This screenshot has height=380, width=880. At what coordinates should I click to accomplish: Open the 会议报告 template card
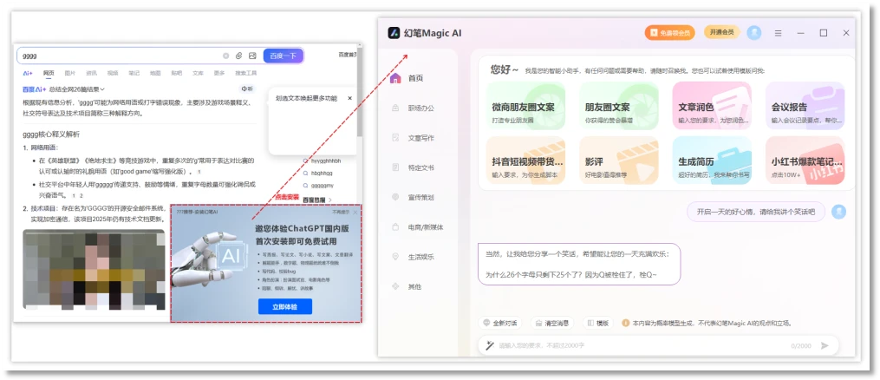point(805,106)
